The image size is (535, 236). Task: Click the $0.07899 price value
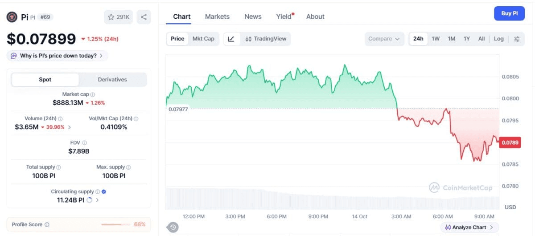point(41,39)
